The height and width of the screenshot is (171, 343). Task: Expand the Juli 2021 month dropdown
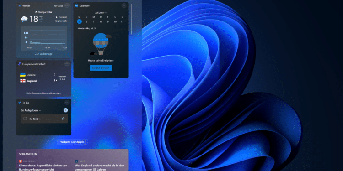tap(106, 13)
